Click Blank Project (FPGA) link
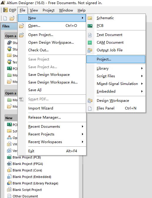Screen dimensions: 152x198 [x=28, y=164]
